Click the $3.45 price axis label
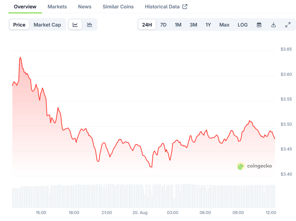This screenshot has height=221, width=296. (x=286, y=149)
